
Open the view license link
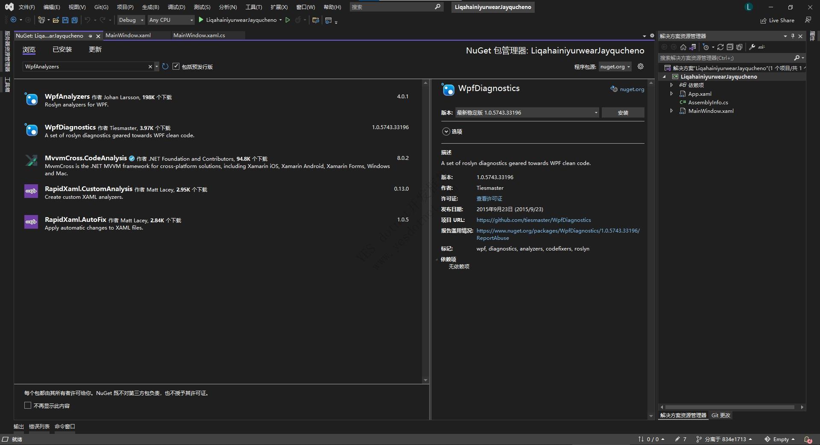[489, 199]
